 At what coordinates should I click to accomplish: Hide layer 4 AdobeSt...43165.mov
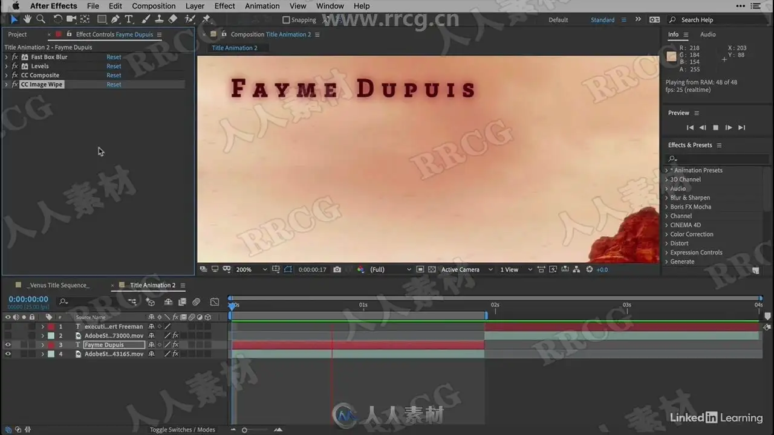coord(8,354)
